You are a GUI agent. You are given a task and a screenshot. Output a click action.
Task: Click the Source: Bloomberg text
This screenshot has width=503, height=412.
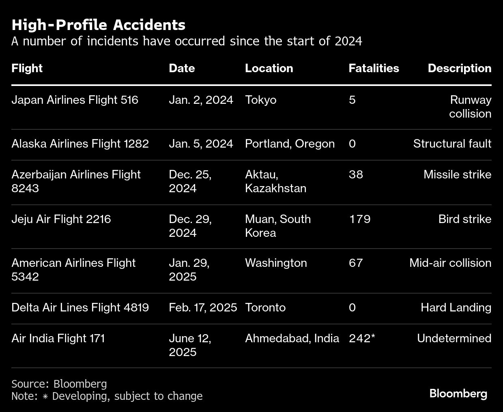click(x=59, y=384)
